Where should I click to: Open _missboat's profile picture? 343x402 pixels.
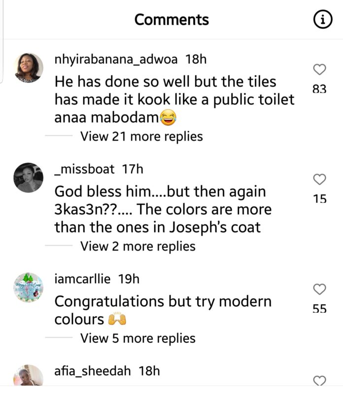coord(28,178)
